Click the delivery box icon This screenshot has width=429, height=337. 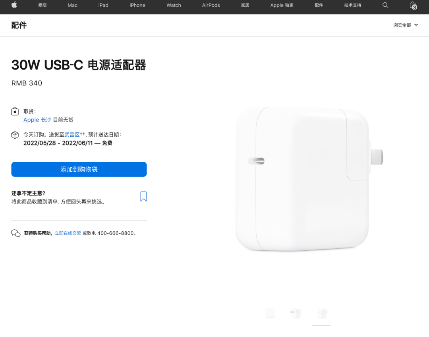click(x=15, y=135)
